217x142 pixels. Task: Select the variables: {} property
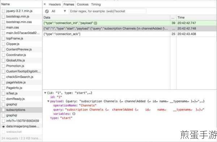[x=64, y=114]
